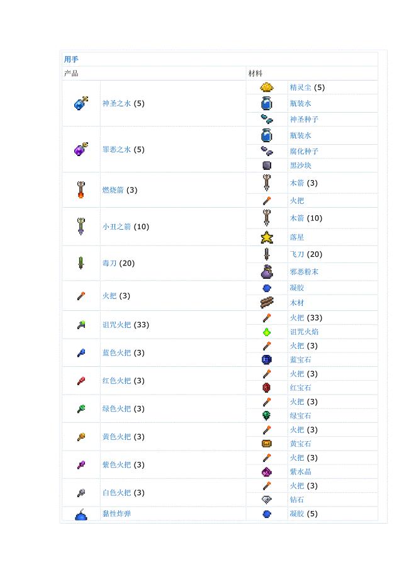The width and height of the screenshot is (409, 579).
Task: Open the 黏性炸弹 product link
Action: tap(116, 514)
